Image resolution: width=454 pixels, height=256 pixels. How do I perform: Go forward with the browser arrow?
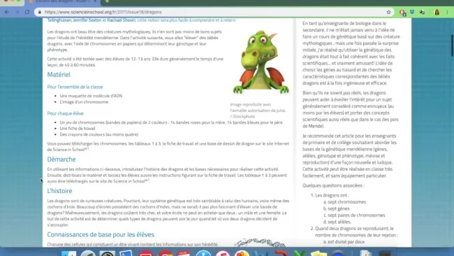(x=17, y=12)
